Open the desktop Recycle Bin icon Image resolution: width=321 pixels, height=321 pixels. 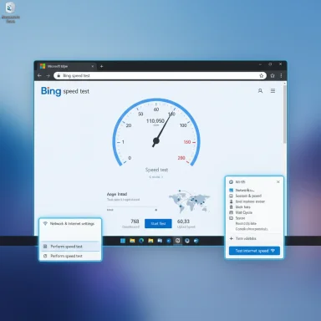(x=11, y=13)
